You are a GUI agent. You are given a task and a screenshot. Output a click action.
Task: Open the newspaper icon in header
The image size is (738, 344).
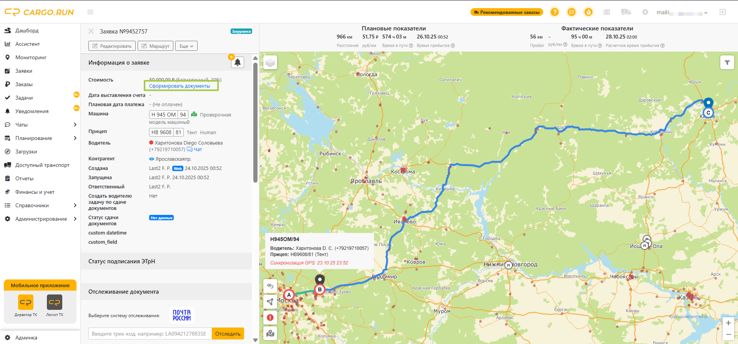607,12
